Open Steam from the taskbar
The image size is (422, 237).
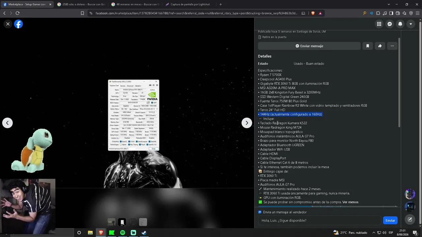[144, 233]
